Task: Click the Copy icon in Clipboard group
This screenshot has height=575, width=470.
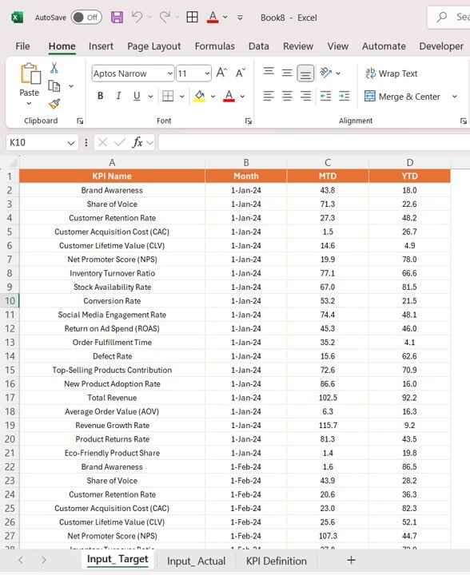Action: [x=54, y=85]
